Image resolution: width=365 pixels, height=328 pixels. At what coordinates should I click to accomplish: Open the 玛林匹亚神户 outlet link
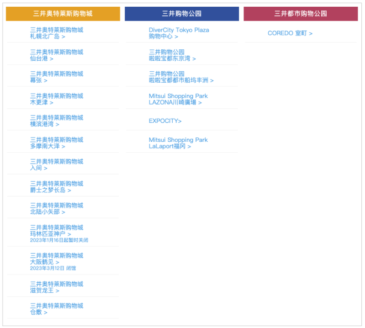pyautogui.click(x=59, y=234)
